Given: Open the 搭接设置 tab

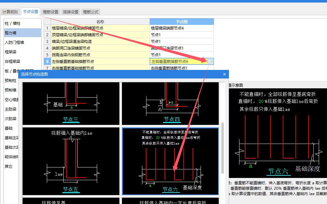Looking at the screenshot, I should point(70,12).
